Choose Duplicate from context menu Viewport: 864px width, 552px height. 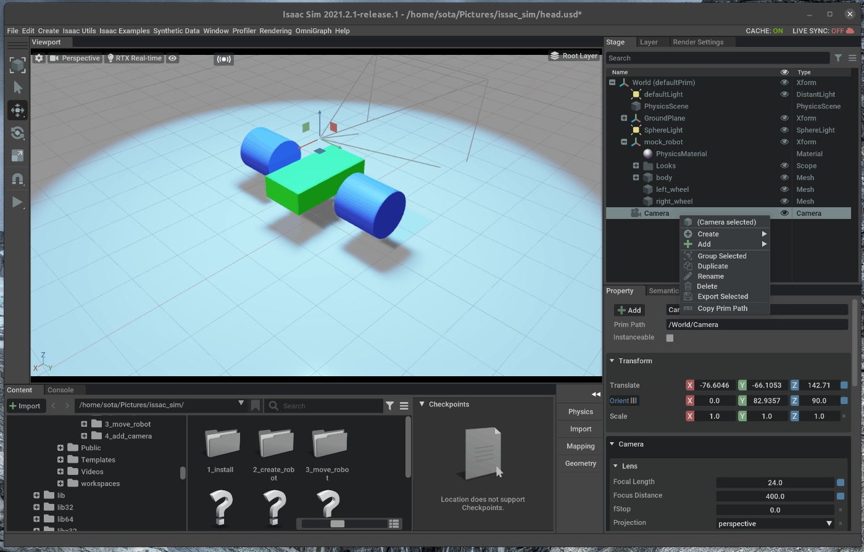[x=725, y=266]
